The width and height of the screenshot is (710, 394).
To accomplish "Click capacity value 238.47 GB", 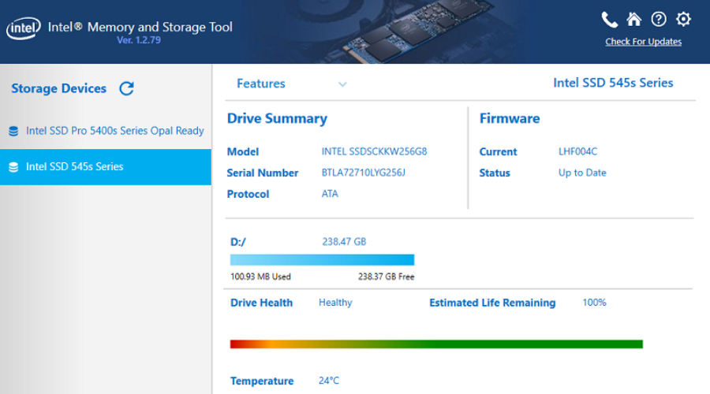I will [x=344, y=242].
